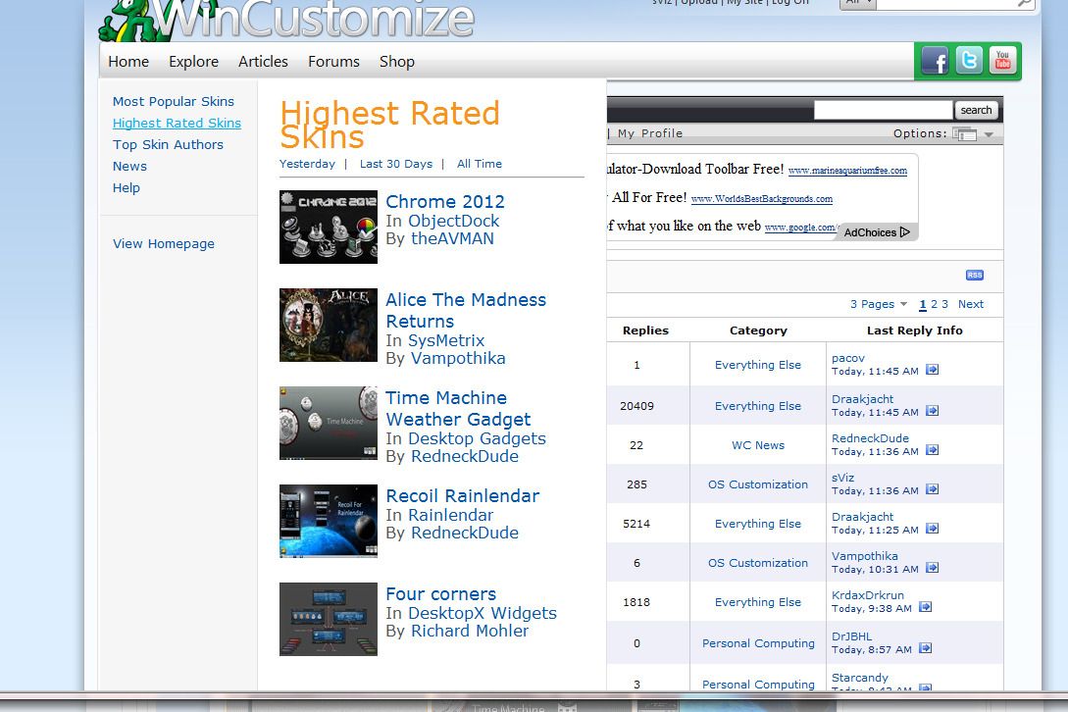1068x712 pixels.
Task: Open the Chrome 2012 skin thumbnail
Action: click(x=329, y=227)
